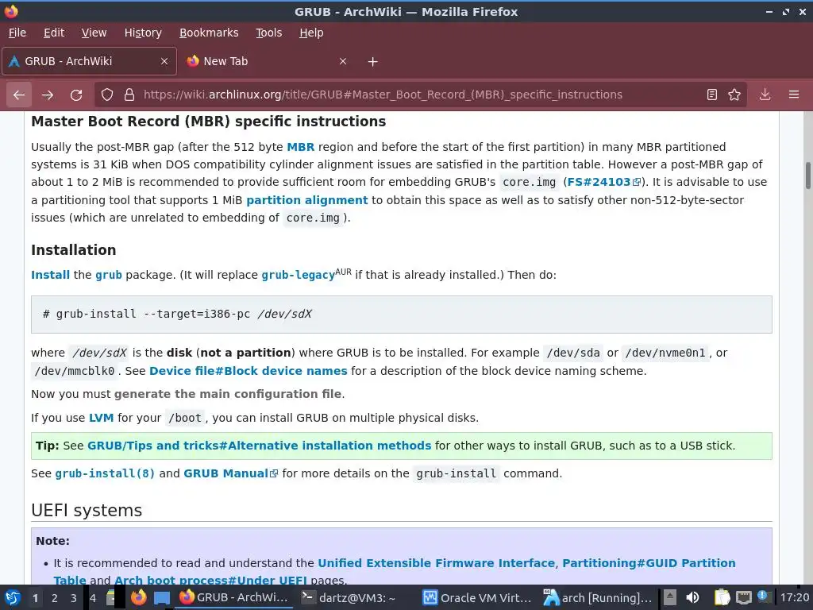Go back with the back arrow button
813x610 pixels.
(19, 95)
